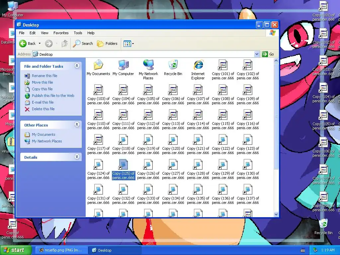Open the Search pane from toolbar
Viewport: 340px width, 255px height.
coord(83,43)
